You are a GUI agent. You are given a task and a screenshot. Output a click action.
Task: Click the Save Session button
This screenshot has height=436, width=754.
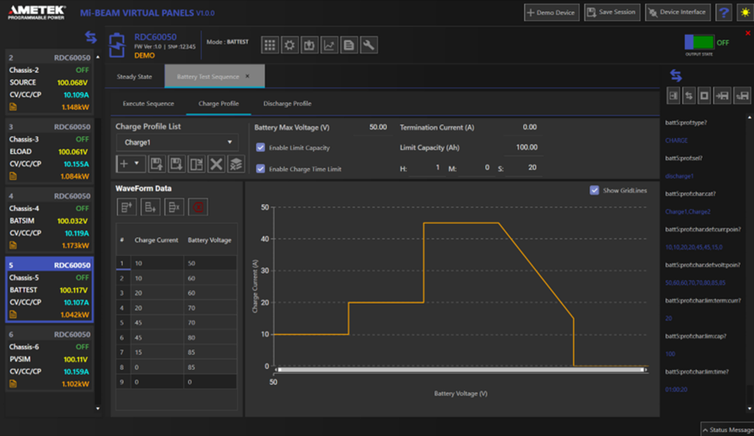[612, 13]
